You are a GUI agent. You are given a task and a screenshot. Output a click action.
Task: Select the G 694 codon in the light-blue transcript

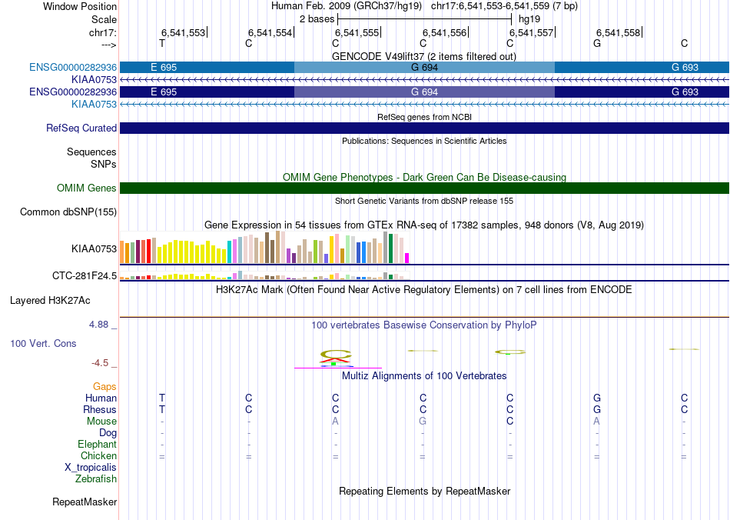[425, 67]
